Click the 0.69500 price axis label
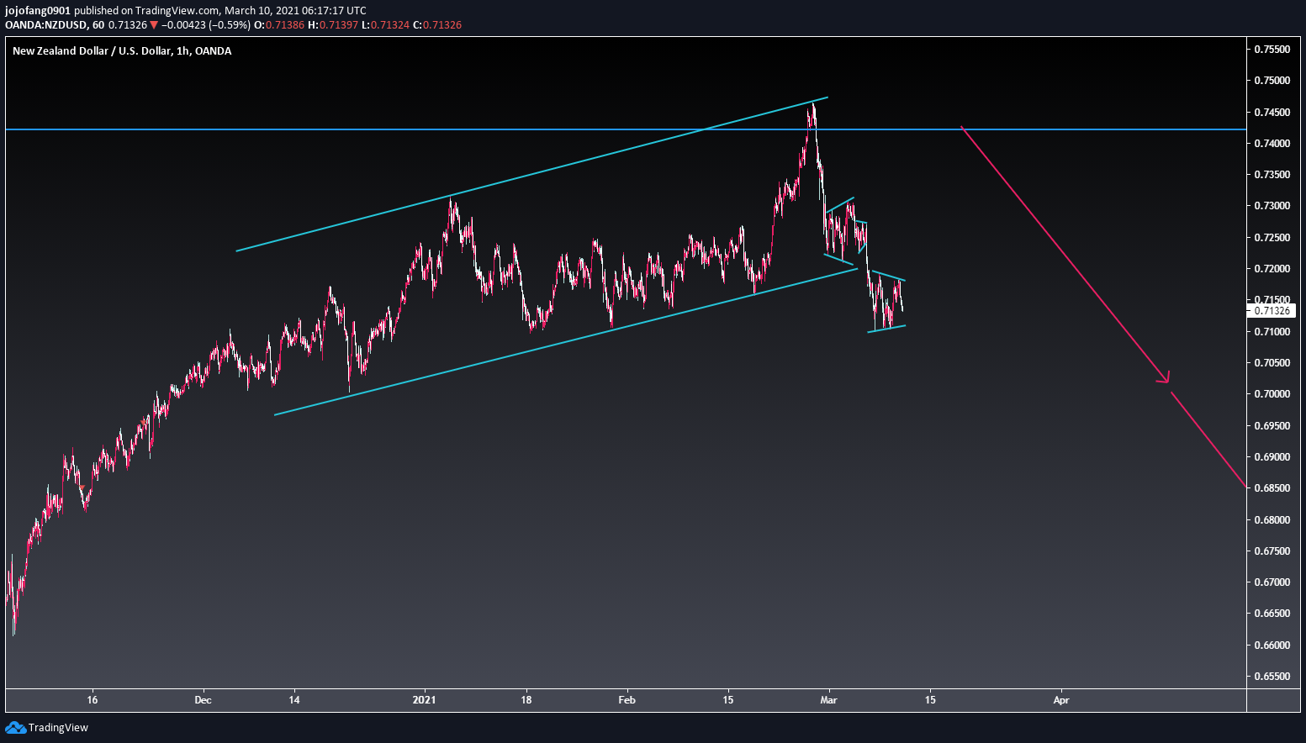The width and height of the screenshot is (1306, 743). coord(1272,426)
